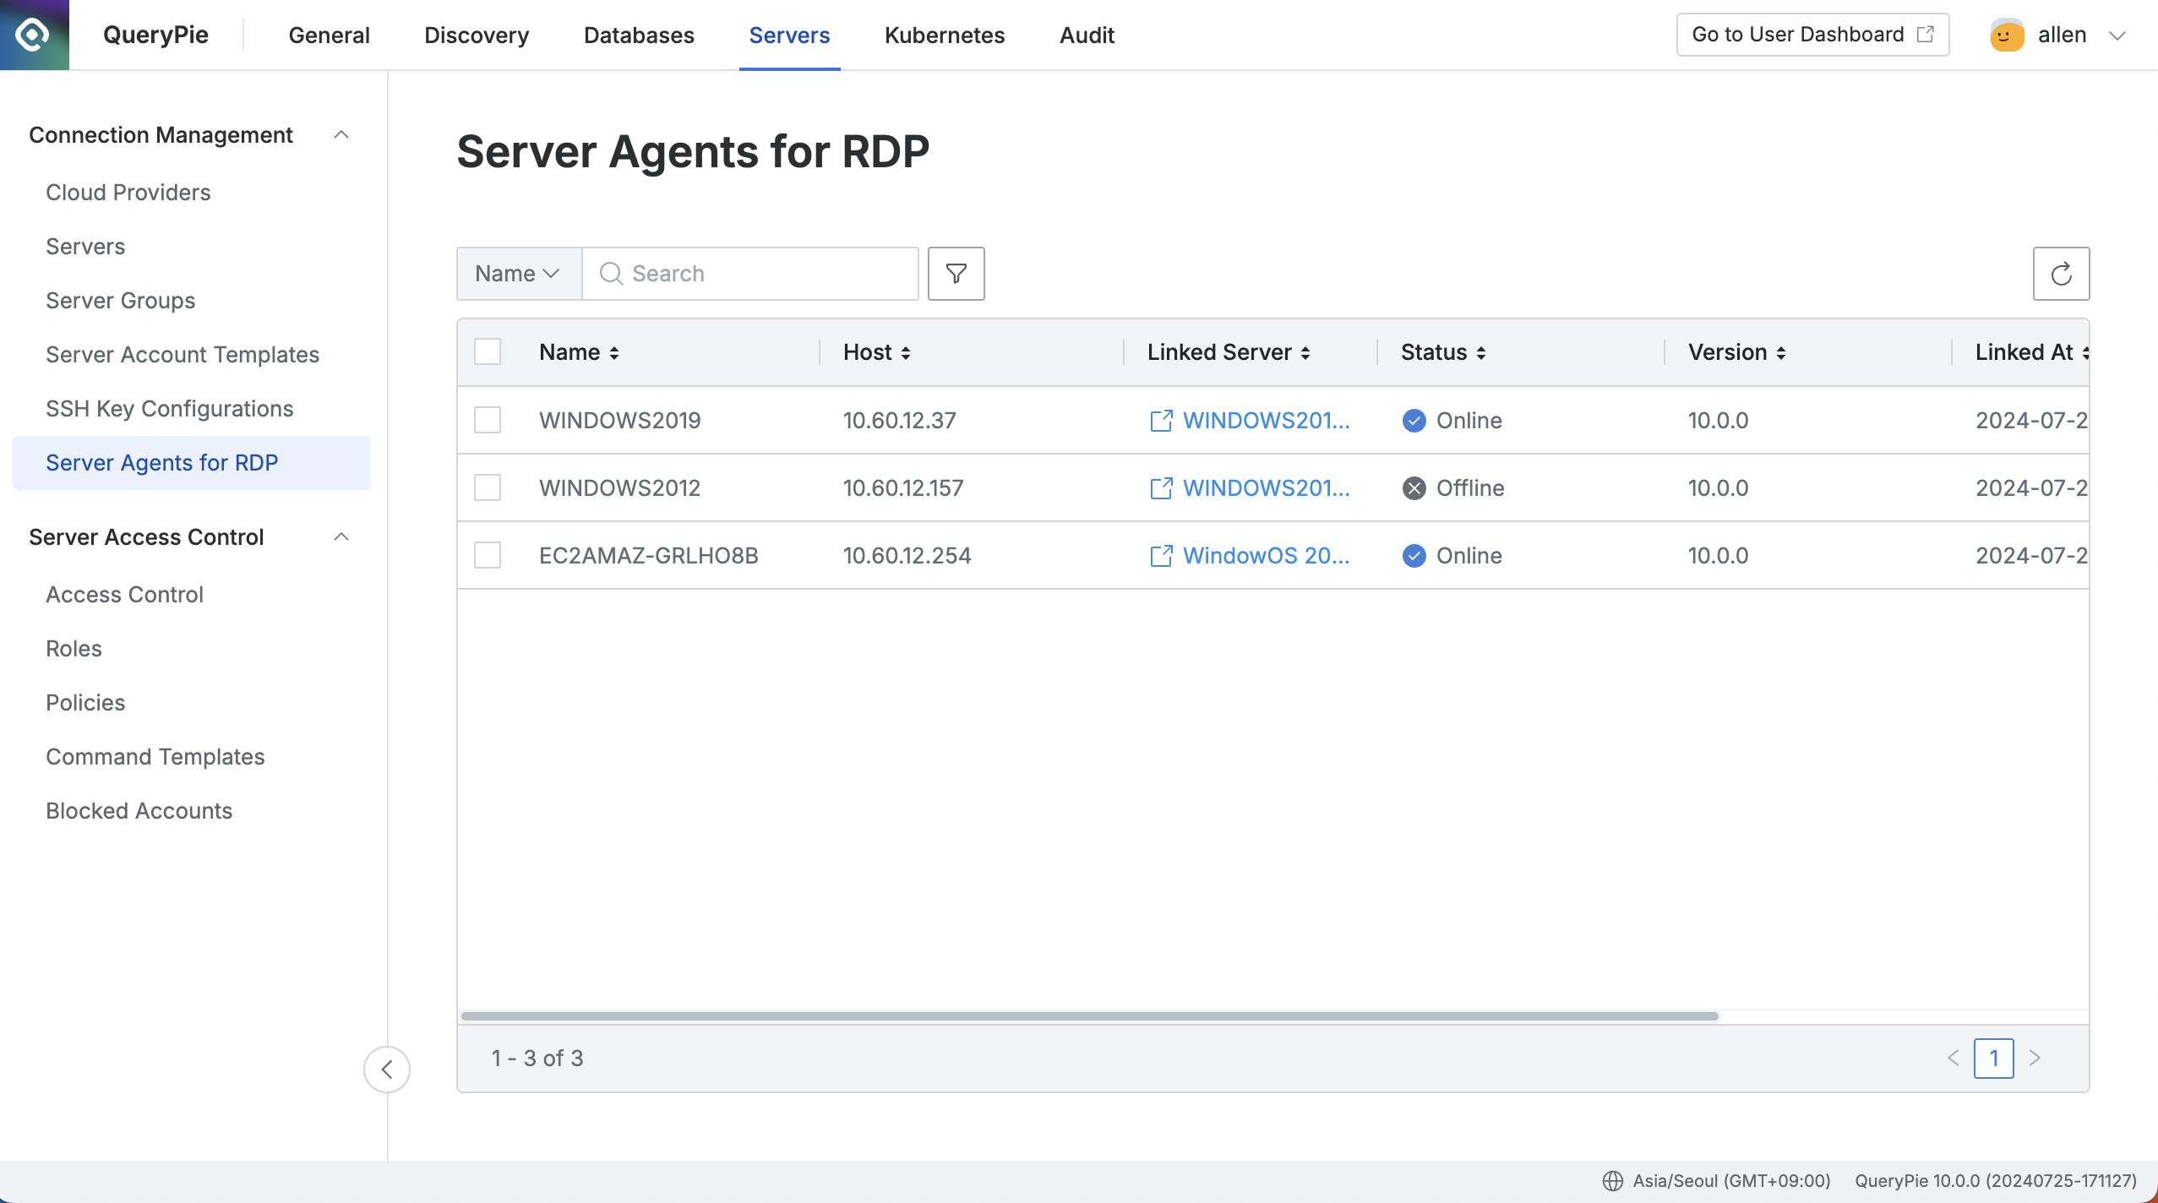Switch to the Audit tab

1087,35
